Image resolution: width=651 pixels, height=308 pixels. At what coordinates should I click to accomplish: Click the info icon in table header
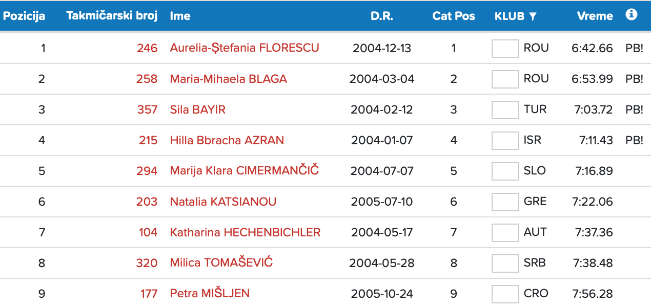(x=632, y=15)
